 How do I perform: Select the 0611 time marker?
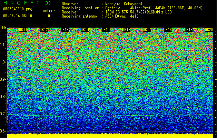[x=23, y=30]
